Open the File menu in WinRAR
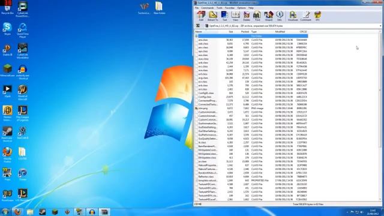 point(197,8)
